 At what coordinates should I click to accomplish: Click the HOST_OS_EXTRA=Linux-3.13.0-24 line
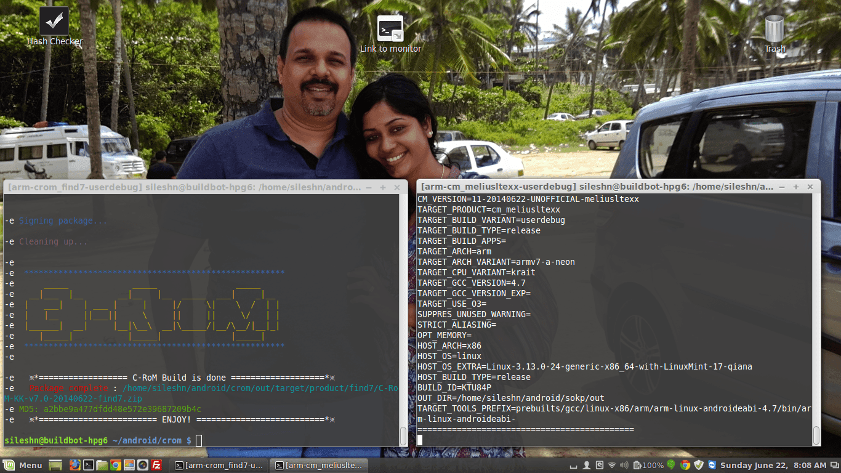coord(585,366)
